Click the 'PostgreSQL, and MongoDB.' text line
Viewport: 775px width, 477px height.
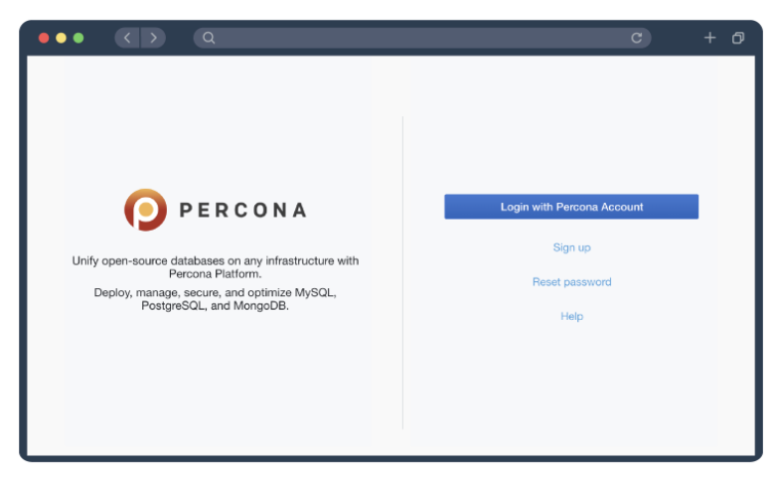(215, 306)
